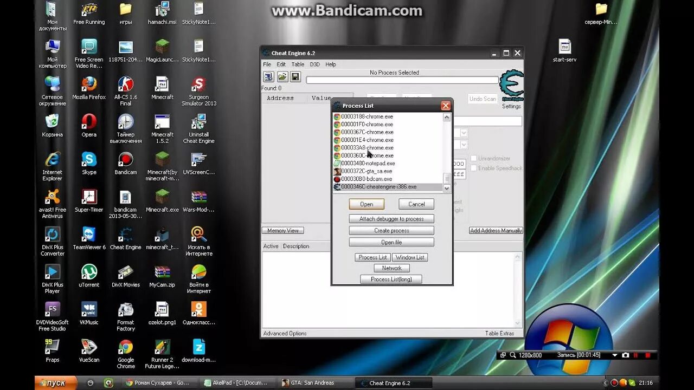Open Internet Explorer desktop icon
This screenshot has width=694, height=390.
[x=53, y=166]
